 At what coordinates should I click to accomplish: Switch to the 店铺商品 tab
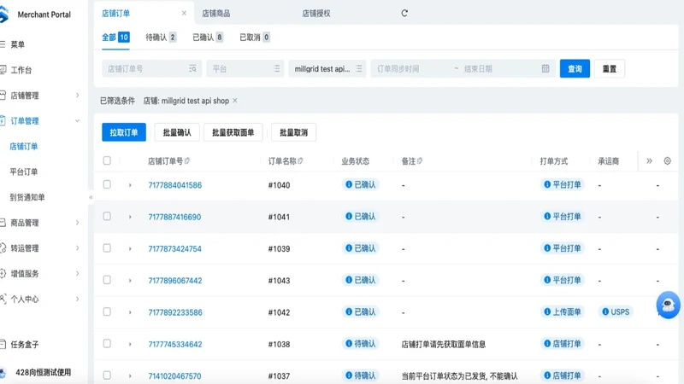pyautogui.click(x=216, y=14)
